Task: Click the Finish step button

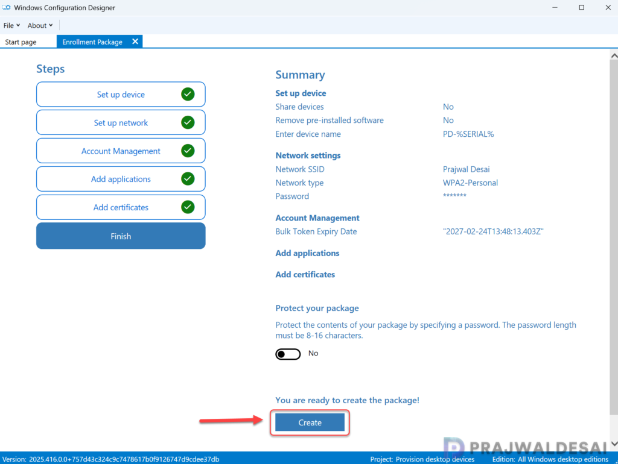Action: (x=121, y=236)
